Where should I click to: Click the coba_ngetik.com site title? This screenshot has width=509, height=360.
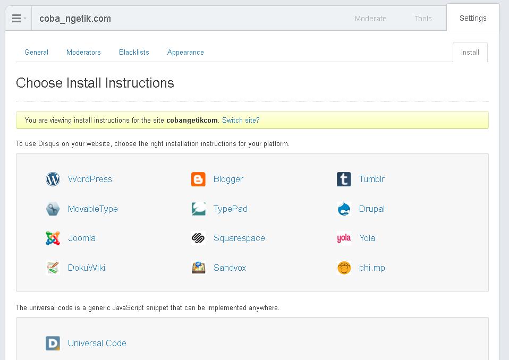tap(75, 19)
